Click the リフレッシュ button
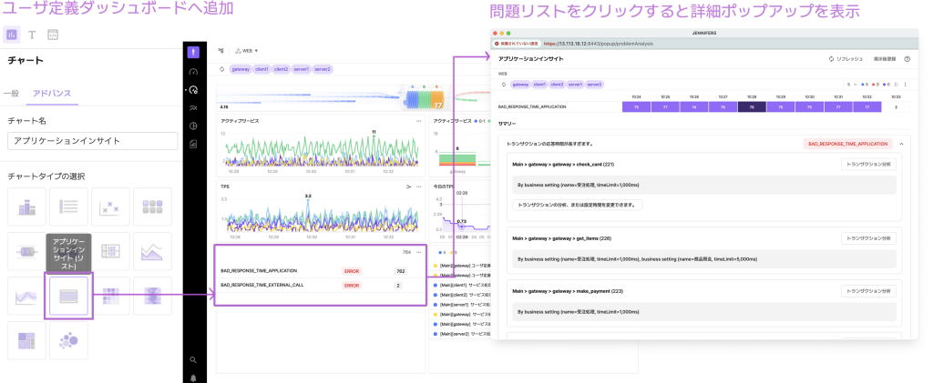Image resolution: width=933 pixels, height=383 pixels. (x=846, y=58)
